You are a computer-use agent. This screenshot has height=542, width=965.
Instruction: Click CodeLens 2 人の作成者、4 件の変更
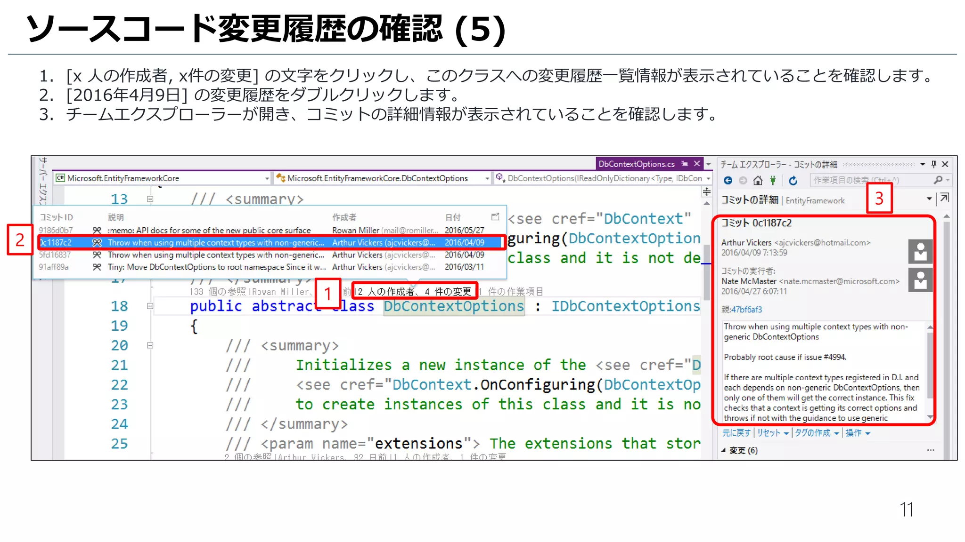414,292
